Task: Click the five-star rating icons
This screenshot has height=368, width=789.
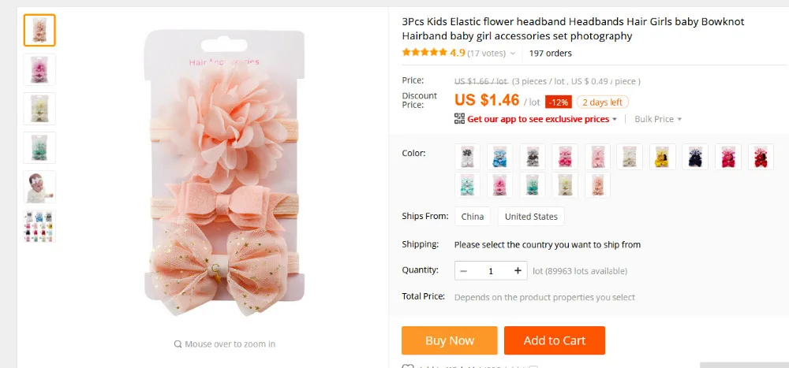Action: pos(424,53)
